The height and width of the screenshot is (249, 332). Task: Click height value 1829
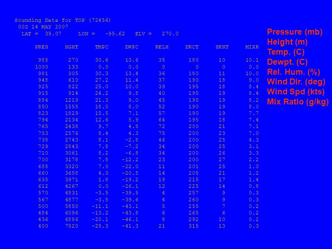[x=72, y=113]
